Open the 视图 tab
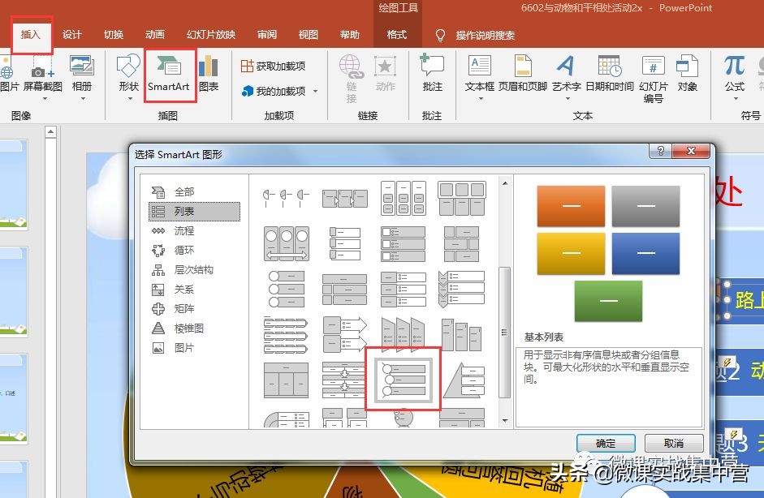The width and height of the screenshot is (764, 498). point(308,35)
